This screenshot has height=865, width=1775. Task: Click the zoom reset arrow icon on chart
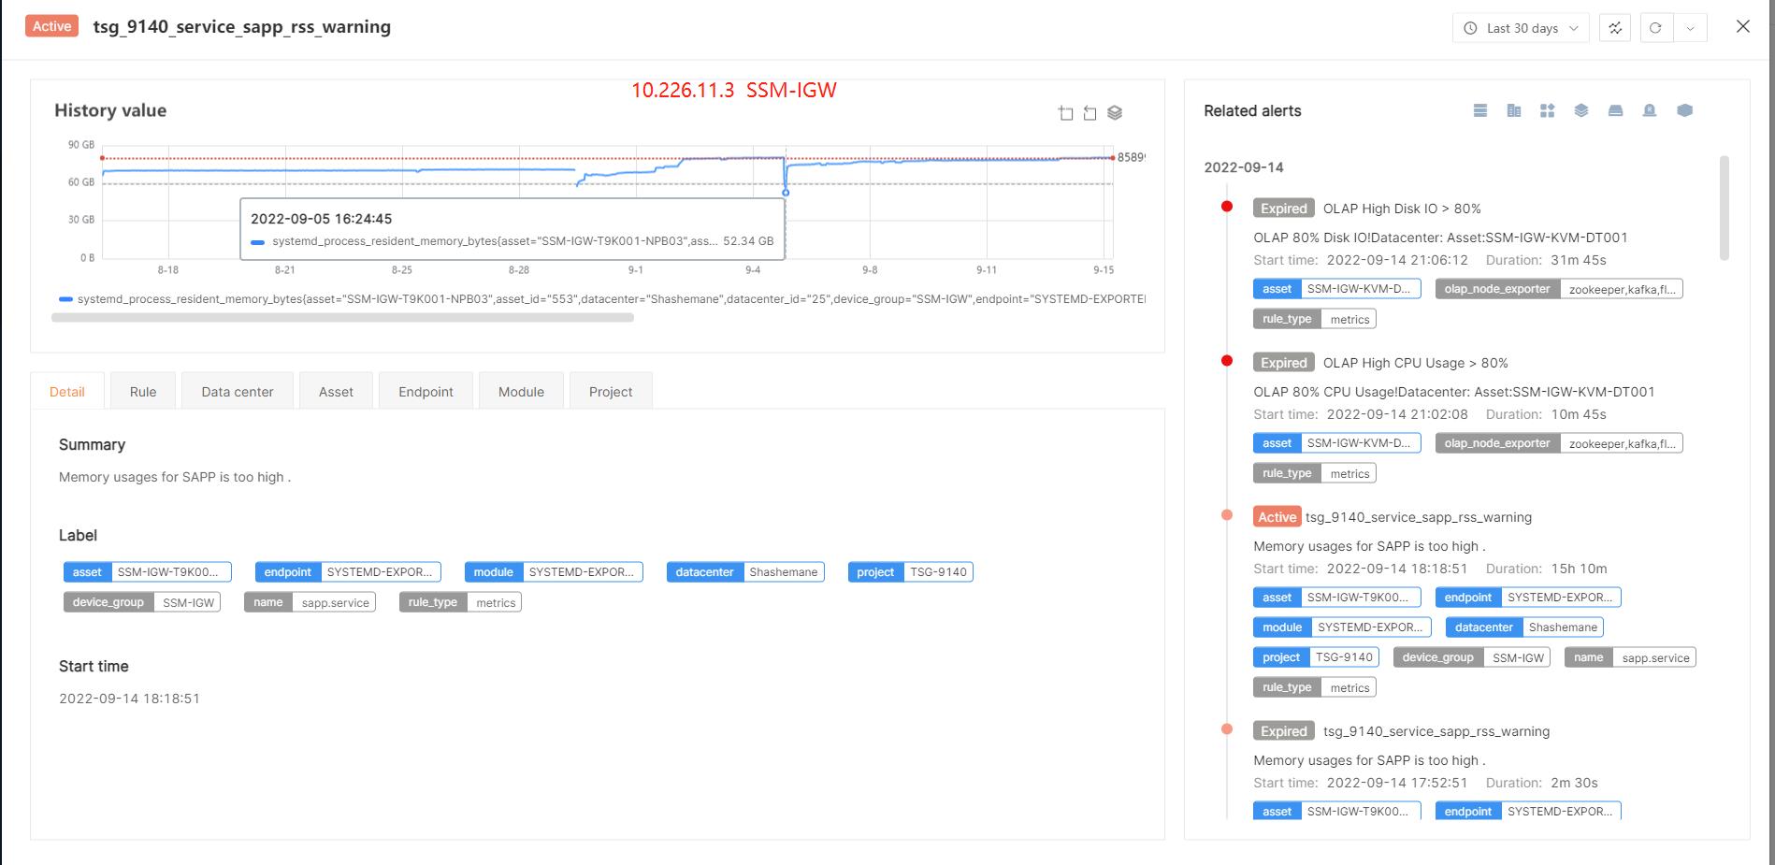point(1090,113)
